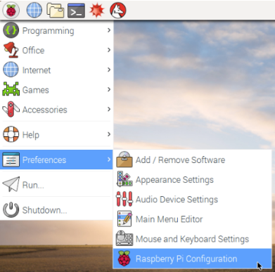Open the Internet menu entry
The image size is (275, 272).
point(56,70)
